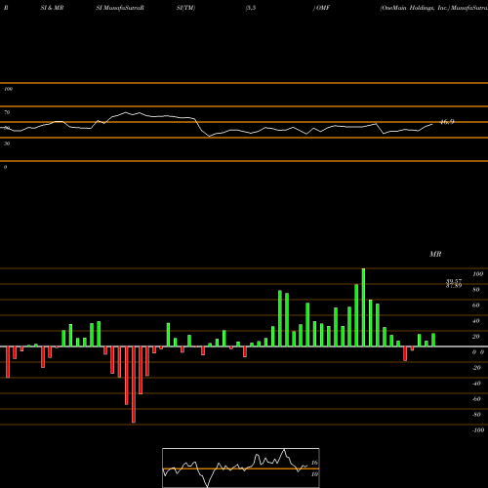This screenshot has width=488, height=488.
Task: Click the MR axis label 40
Action: click(476, 321)
